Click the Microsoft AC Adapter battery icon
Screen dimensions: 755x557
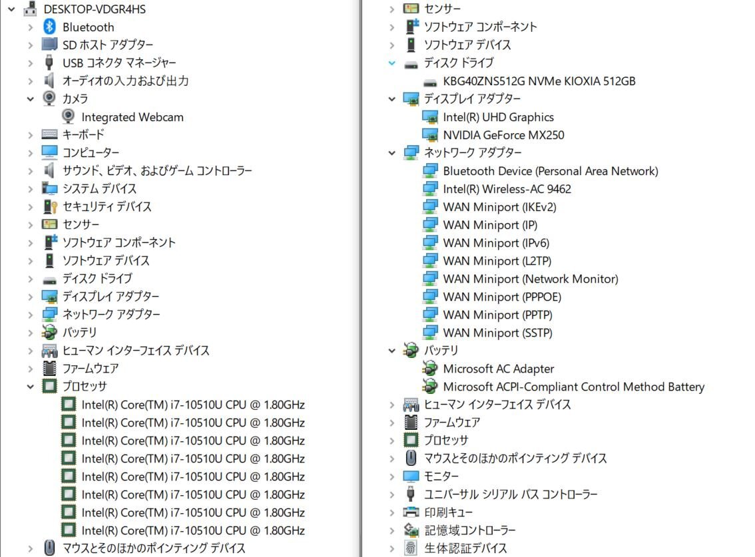[x=429, y=368]
